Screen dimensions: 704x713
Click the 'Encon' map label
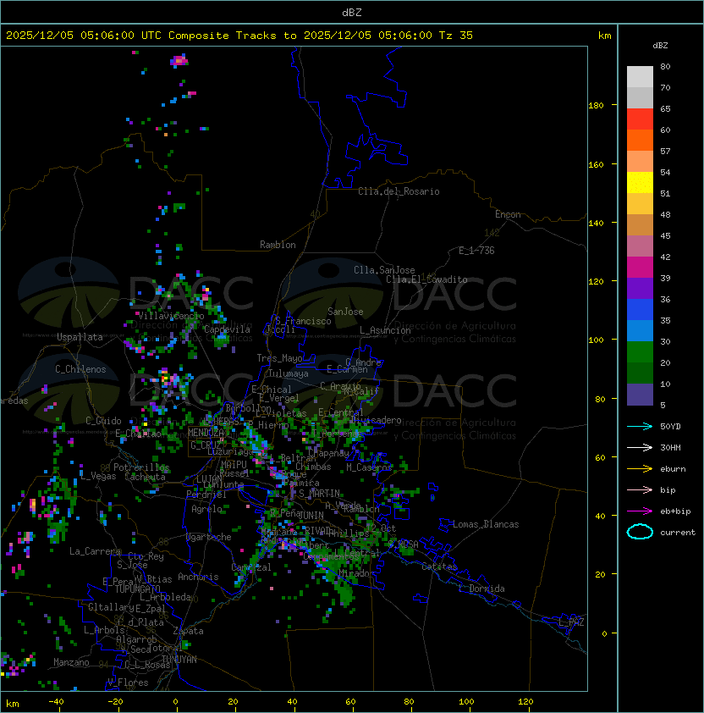coord(508,214)
